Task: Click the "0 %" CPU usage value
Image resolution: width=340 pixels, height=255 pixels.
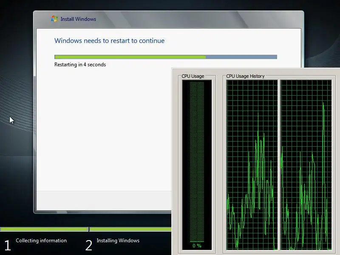Action: 197,246
